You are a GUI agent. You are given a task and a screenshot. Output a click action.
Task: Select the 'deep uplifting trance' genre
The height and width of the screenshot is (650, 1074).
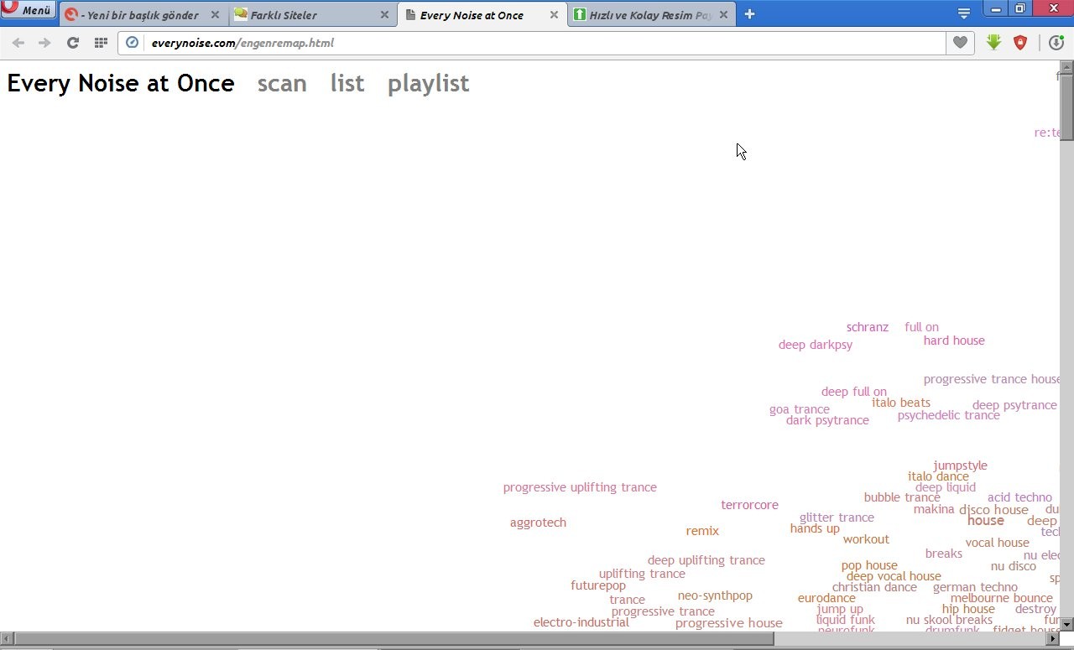pos(706,560)
